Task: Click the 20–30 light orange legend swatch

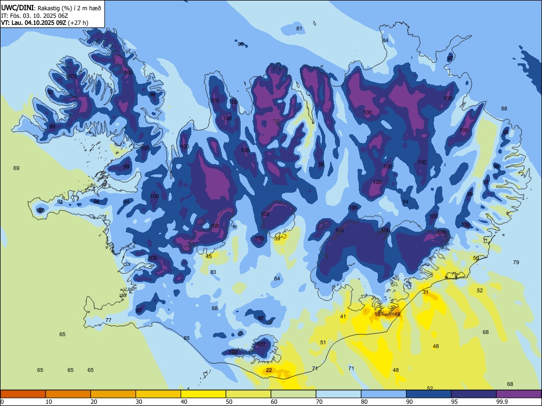Action: 113,394
